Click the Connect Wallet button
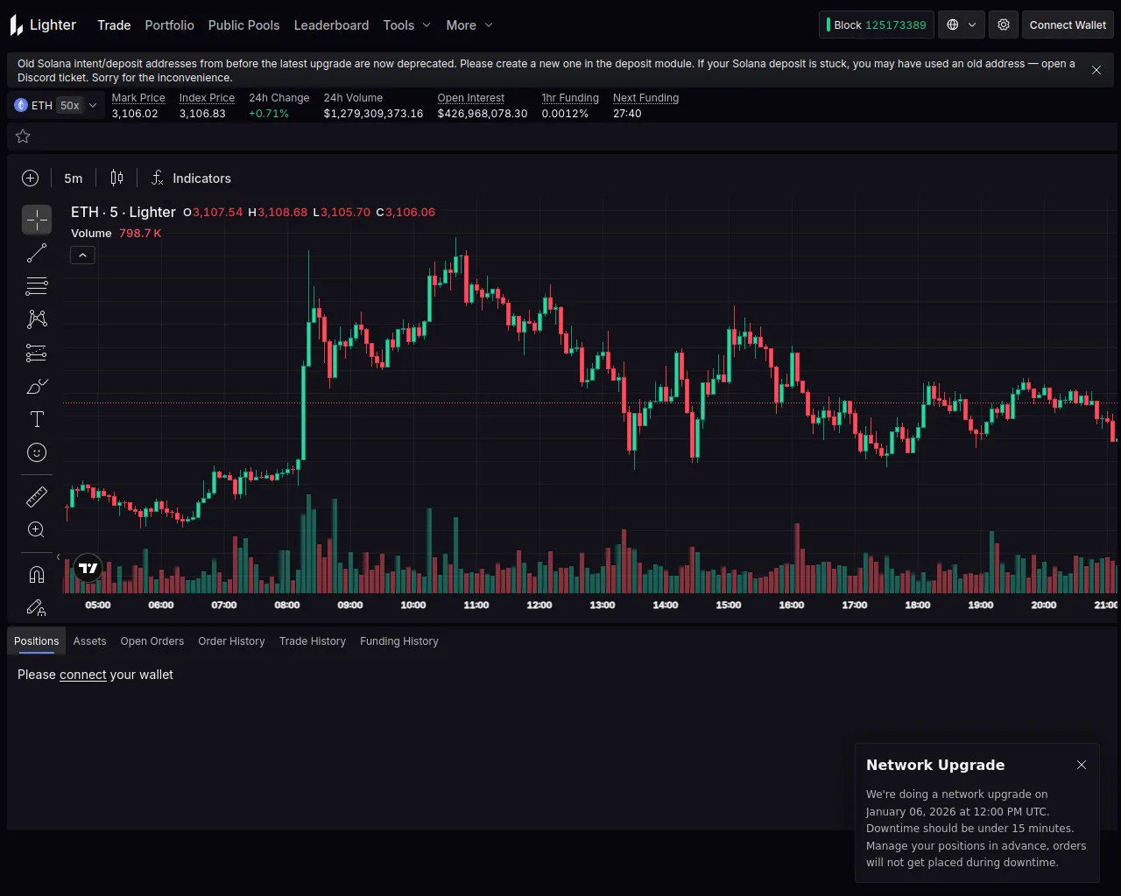 pyautogui.click(x=1068, y=25)
